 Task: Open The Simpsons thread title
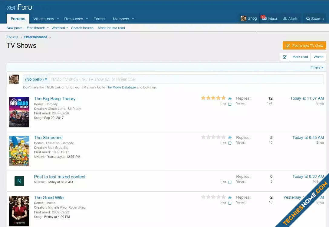click(x=48, y=138)
